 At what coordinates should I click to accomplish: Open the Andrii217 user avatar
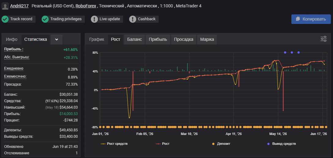(5, 6)
